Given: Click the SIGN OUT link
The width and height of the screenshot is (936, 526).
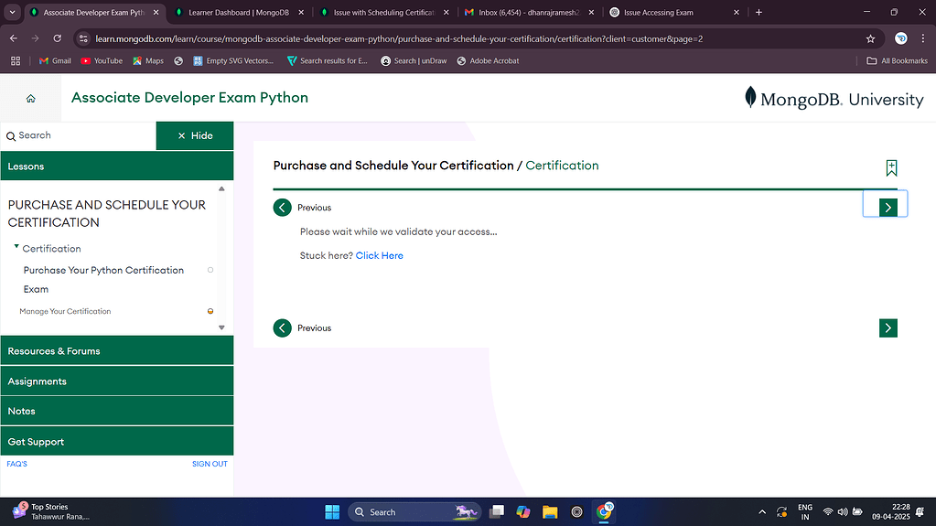Looking at the screenshot, I should pos(210,464).
